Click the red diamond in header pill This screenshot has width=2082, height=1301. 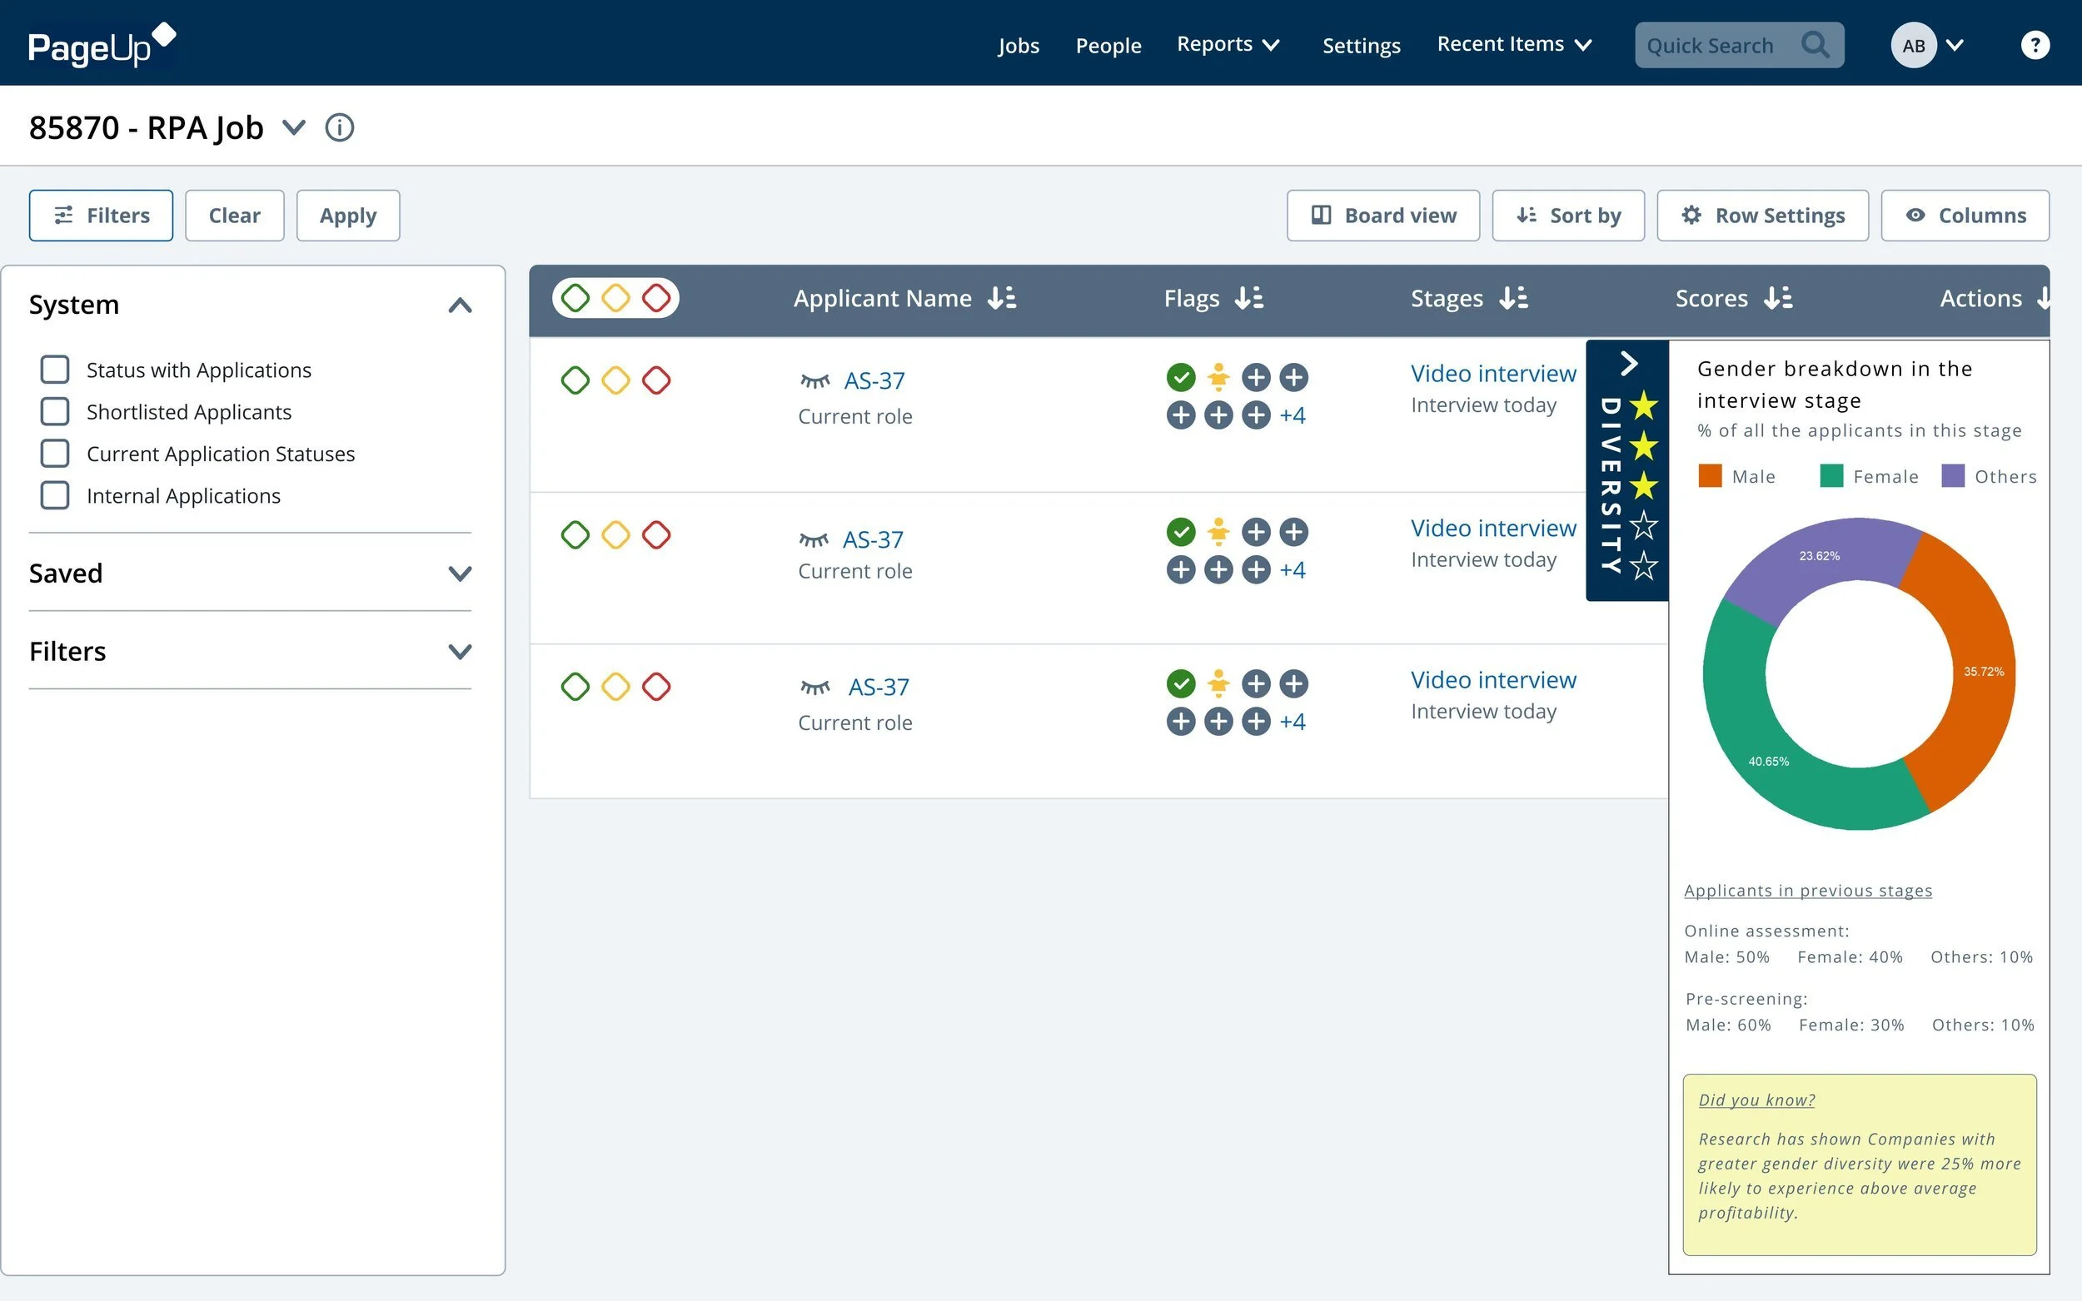click(656, 299)
